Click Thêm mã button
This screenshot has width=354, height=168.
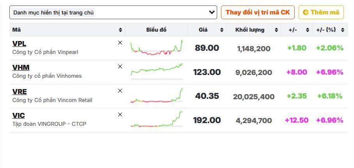(321, 12)
